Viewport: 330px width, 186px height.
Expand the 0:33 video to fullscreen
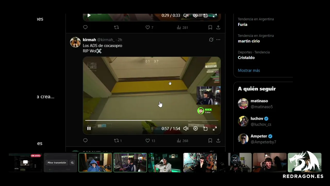click(x=215, y=16)
